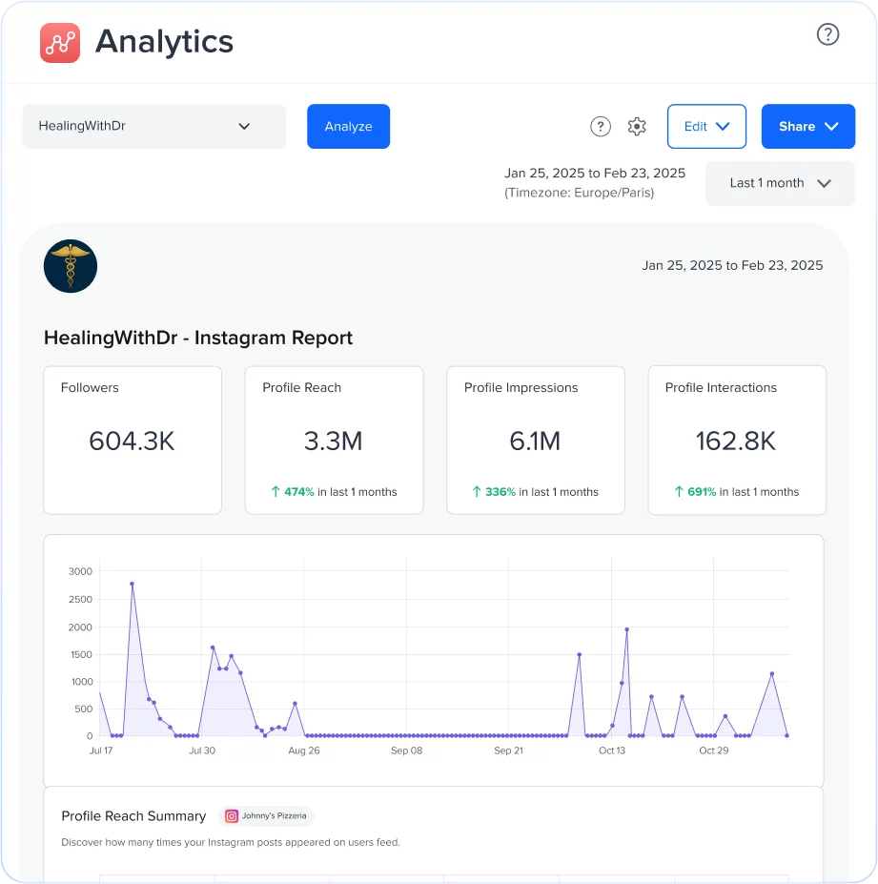
Task: Open the settings gear icon
Action: (x=637, y=126)
